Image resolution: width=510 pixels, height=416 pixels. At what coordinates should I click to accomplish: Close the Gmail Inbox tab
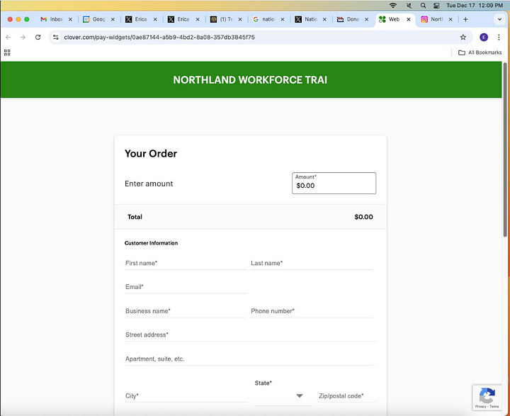70,20
